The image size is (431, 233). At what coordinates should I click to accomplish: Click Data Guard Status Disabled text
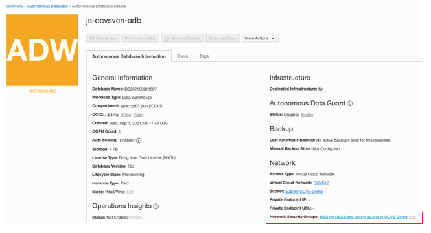(292, 115)
